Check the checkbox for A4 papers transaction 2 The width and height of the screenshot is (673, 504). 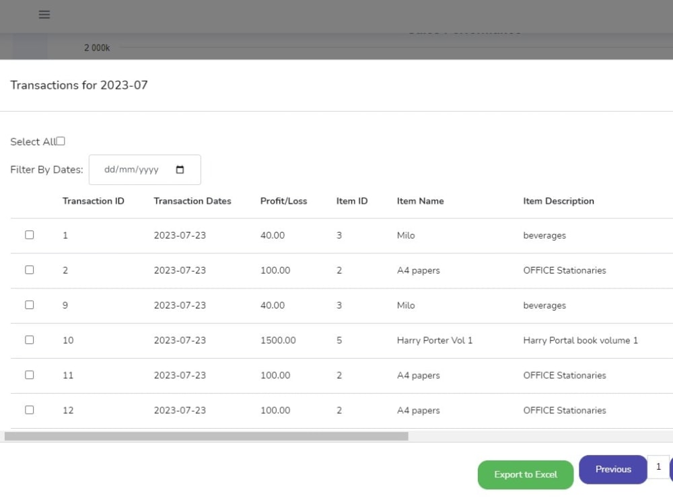(x=29, y=269)
